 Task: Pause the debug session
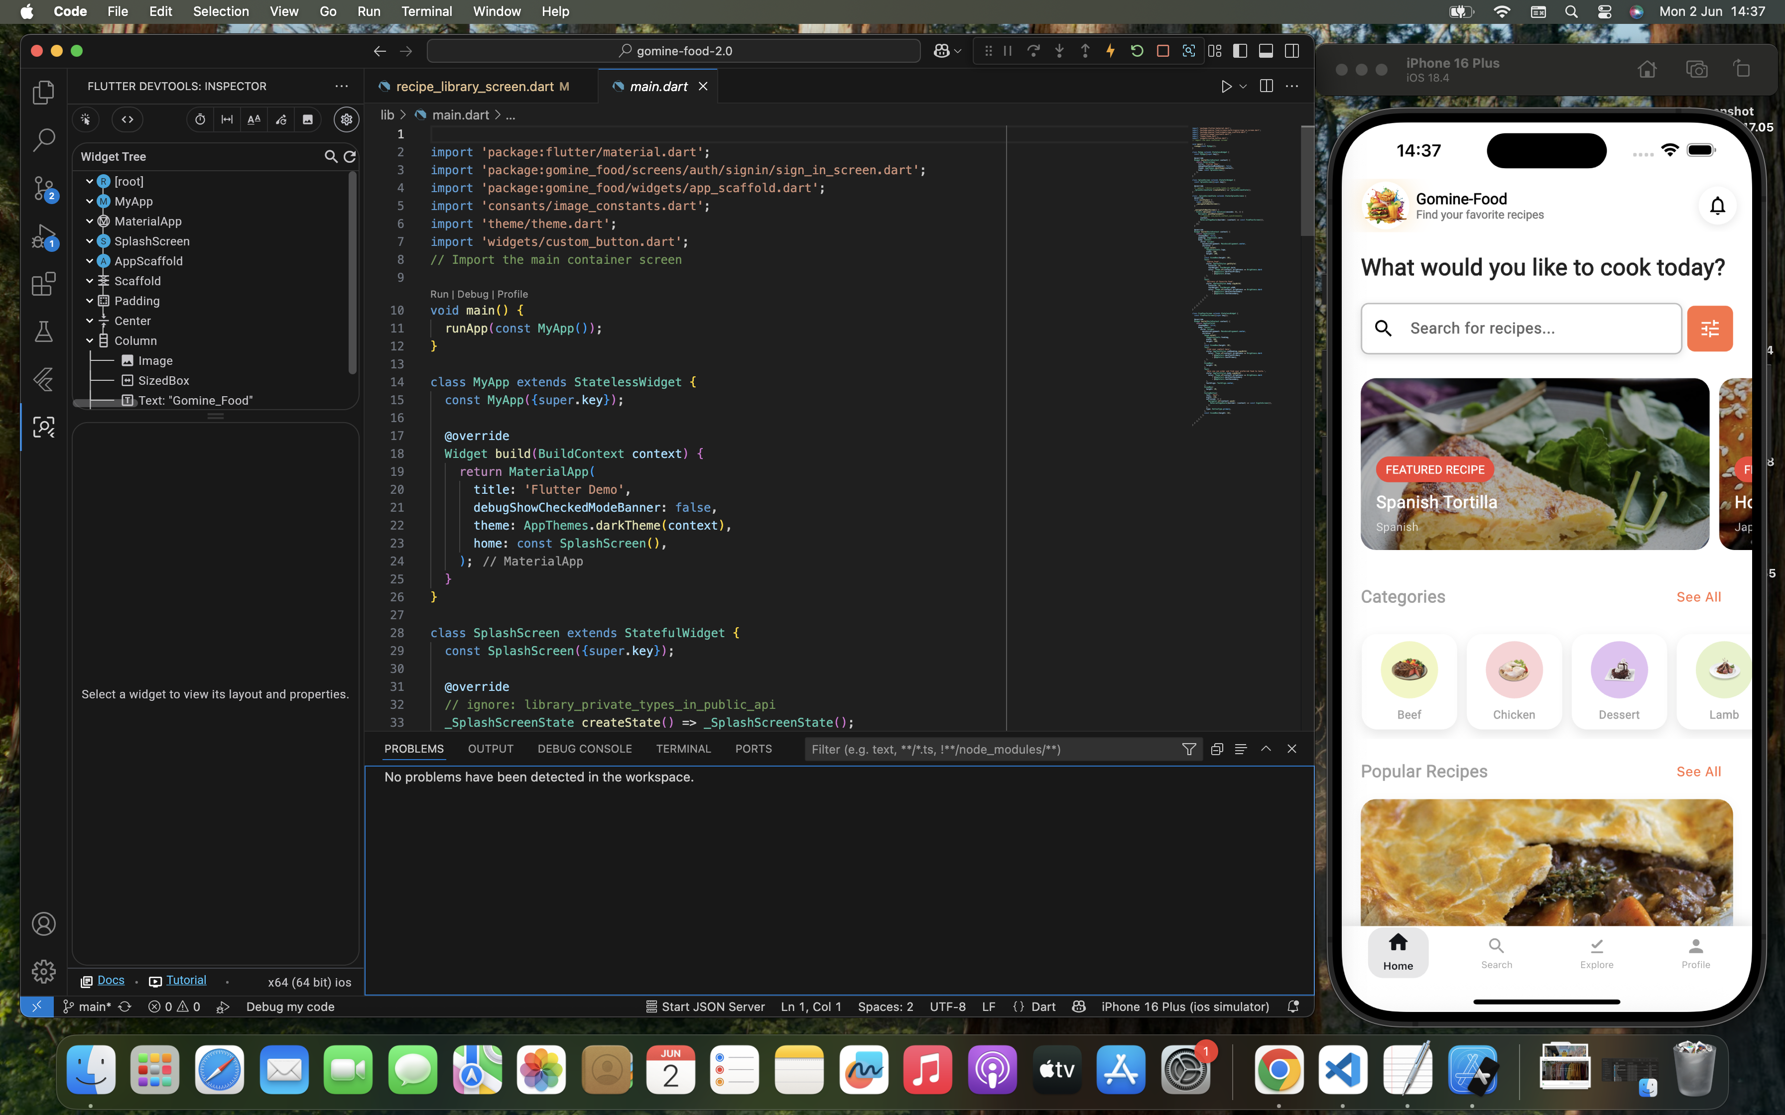click(x=1008, y=51)
